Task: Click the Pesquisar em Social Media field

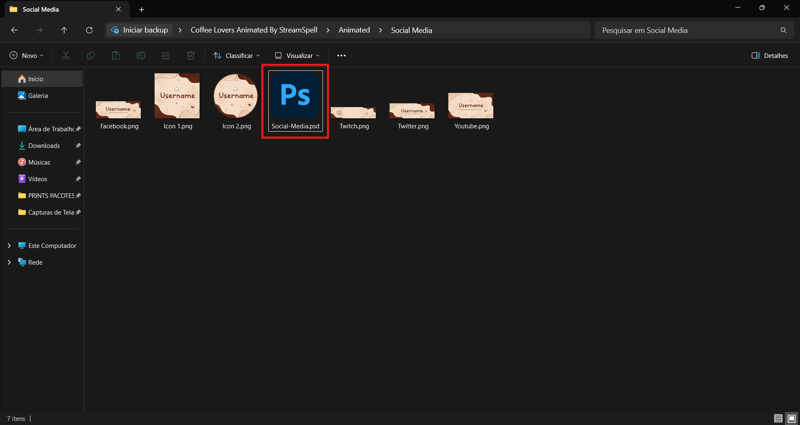Action: click(x=694, y=30)
